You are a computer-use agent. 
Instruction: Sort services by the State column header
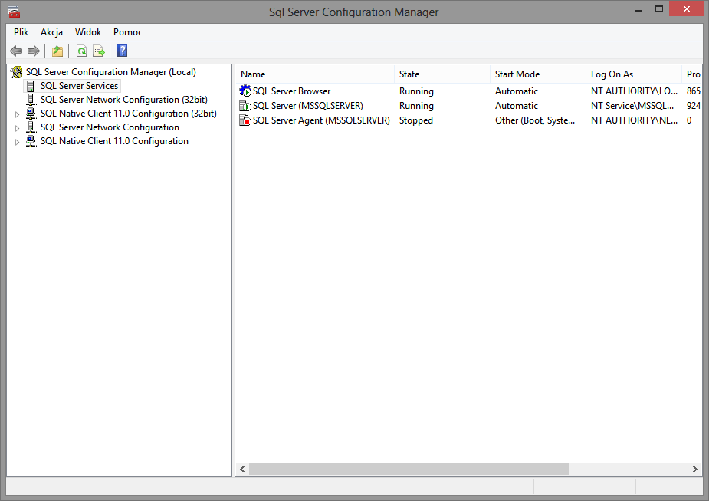tap(441, 74)
